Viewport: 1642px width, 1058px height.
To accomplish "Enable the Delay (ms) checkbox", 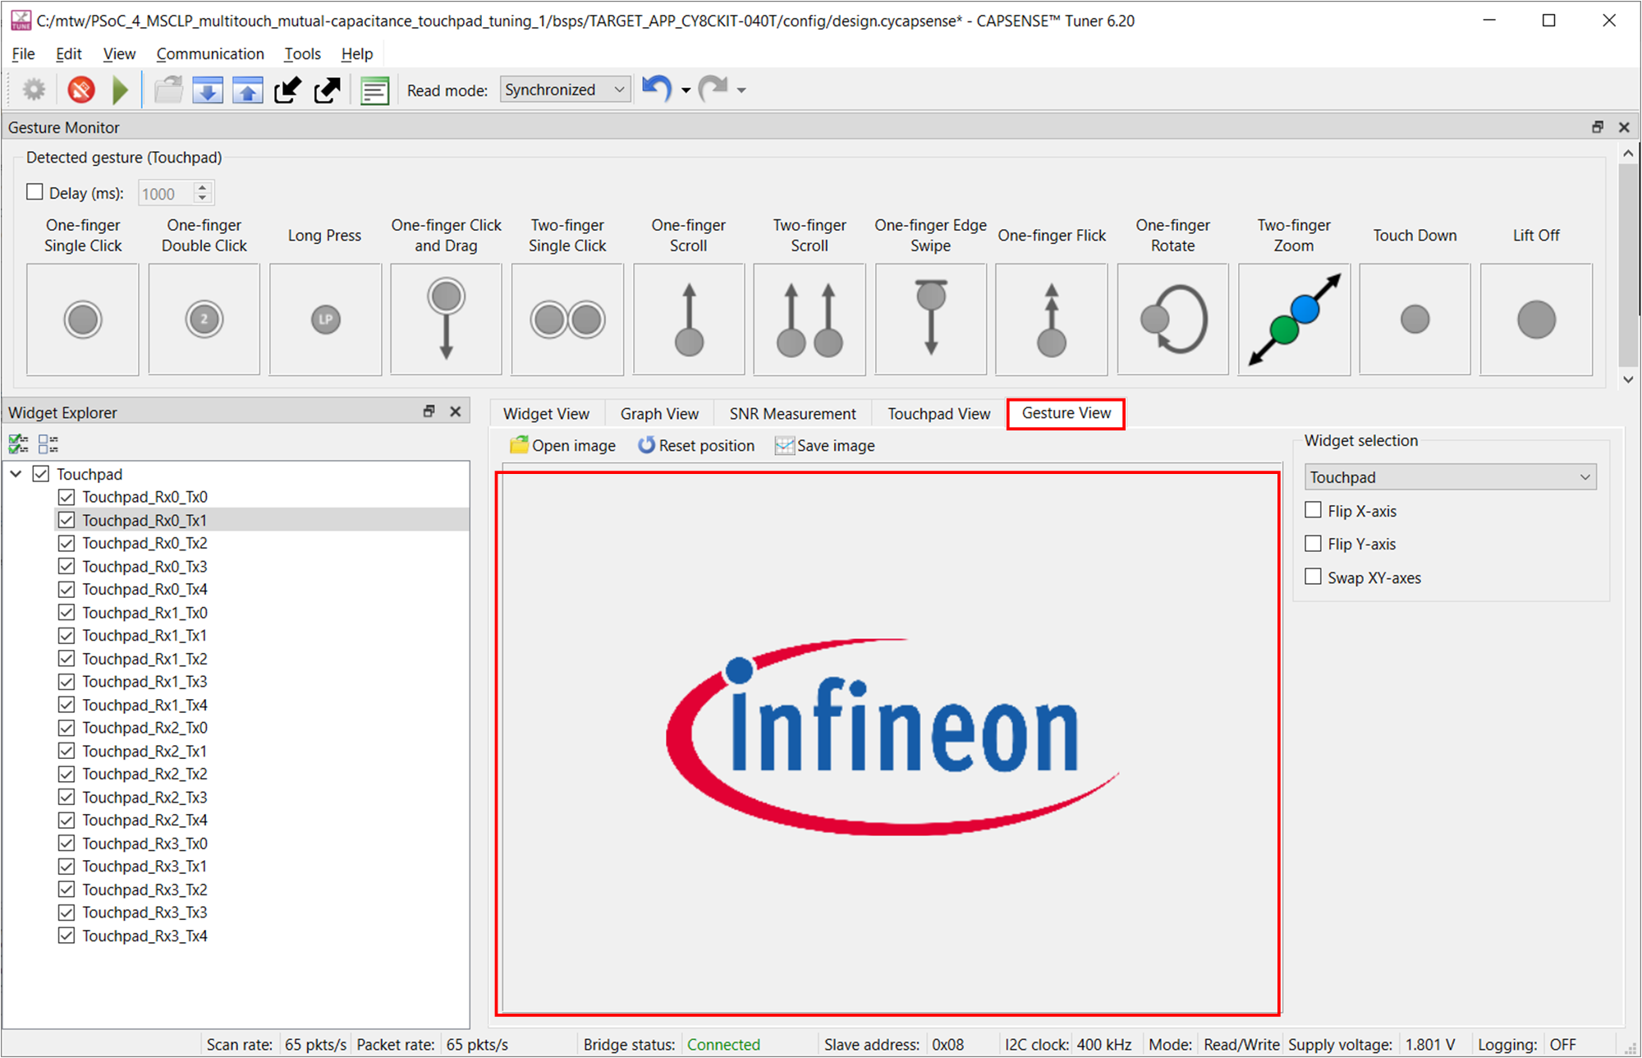I will pos(34,192).
